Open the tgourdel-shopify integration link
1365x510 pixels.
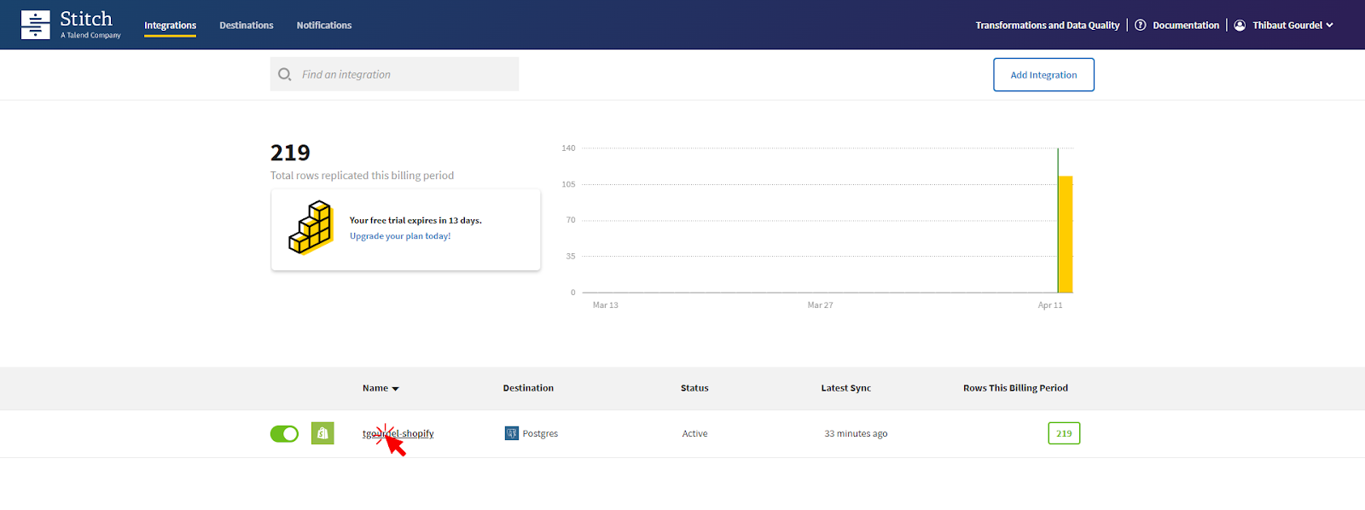click(398, 434)
